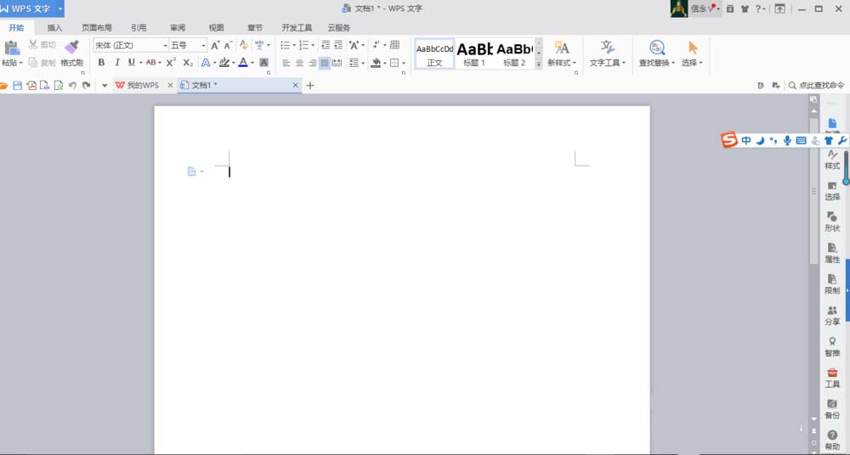Switch to the 插入 (Insert) ribbon tab
The width and height of the screenshot is (850, 455).
[x=54, y=27]
